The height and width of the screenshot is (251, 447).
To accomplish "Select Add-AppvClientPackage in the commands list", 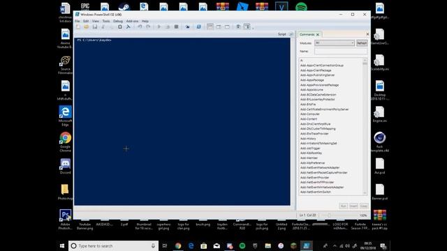I will 316,70.
